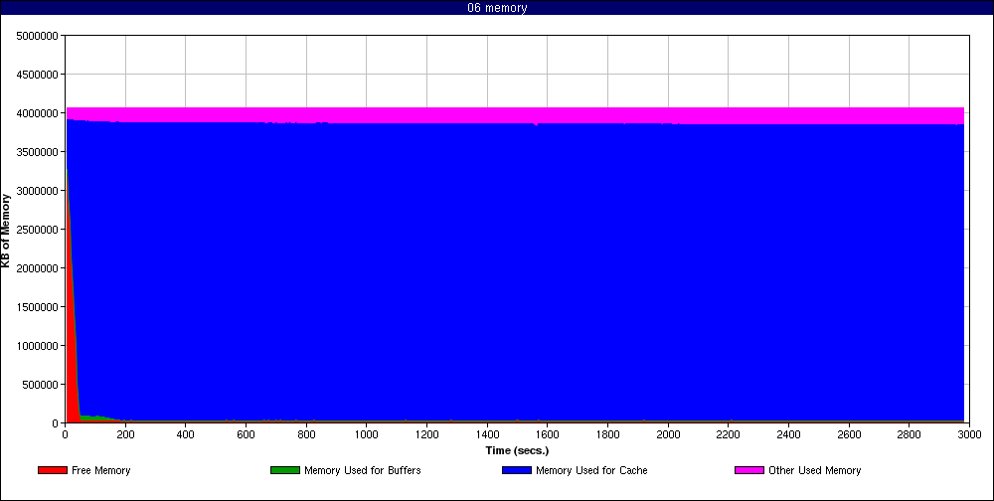The height and width of the screenshot is (501, 994).
Task: Click the "KB of Memory" y-axis title
Action: [6, 231]
